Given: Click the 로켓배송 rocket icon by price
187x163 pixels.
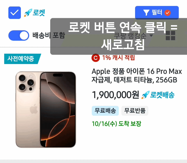Looking at the screenshot, I should click(x=146, y=95).
